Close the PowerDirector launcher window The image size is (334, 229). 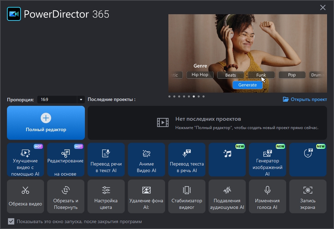point(323,8)
